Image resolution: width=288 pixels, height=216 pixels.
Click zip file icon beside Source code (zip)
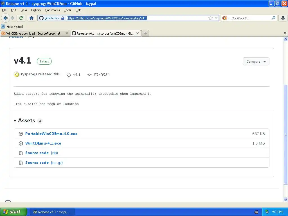(x=21, y=153)
